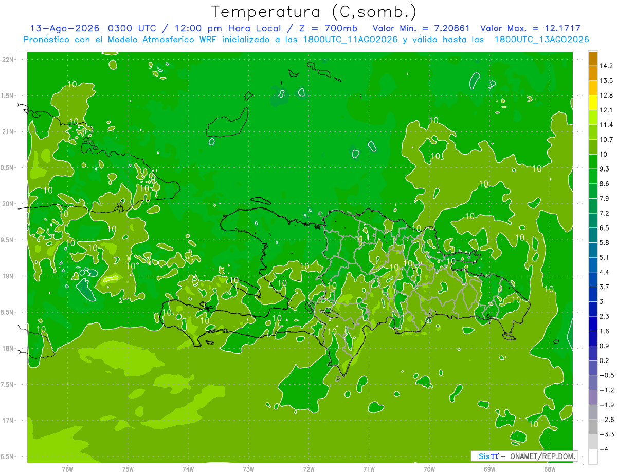Click the '20N' latitude axis label
This screenshot has height=476, width=617.
(9, 204)
